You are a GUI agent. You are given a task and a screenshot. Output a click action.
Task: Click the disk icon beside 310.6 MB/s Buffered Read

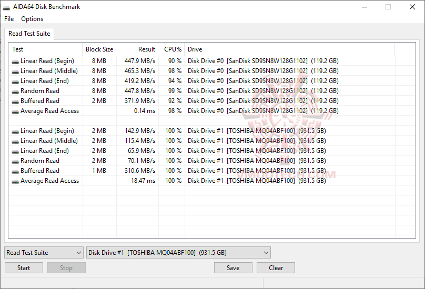[15, 172]
